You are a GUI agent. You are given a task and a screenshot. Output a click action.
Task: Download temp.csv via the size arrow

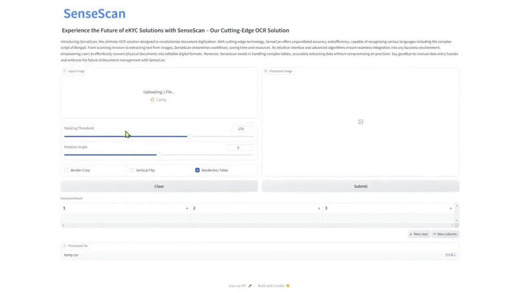[455, 254]
